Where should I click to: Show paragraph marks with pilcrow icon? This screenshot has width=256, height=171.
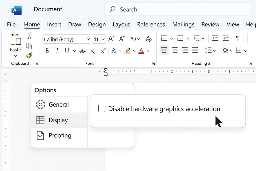[237, 38]
